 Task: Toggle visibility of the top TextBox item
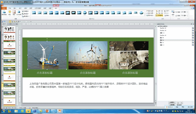tap(193, 28)
